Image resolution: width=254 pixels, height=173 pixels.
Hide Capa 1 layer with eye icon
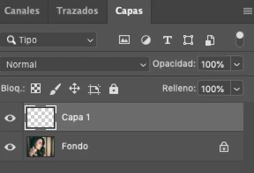[10, 118]
